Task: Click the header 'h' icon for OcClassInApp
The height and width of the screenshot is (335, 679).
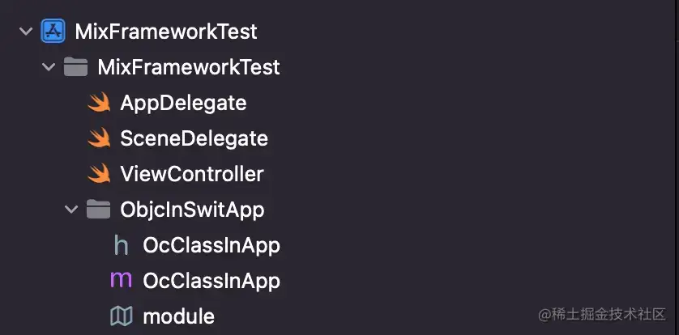Action: click(x=122, y=245)
